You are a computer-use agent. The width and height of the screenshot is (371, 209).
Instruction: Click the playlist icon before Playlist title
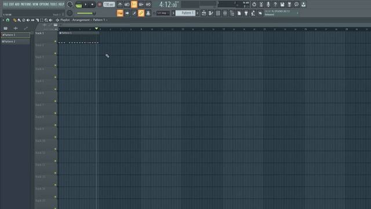[x=57, y=20]
